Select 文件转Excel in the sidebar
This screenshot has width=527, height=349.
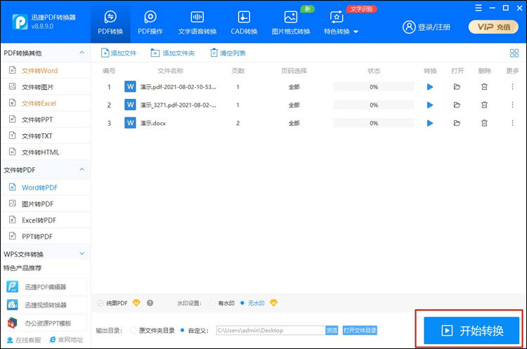tap(39, 103)
